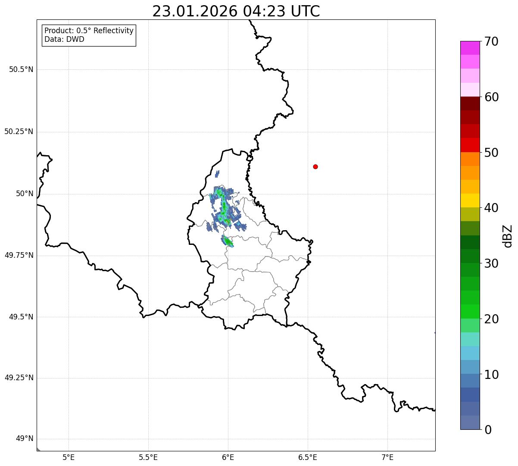The height and width of the screenshot is (466, 518).
Task: Click the colorbar tick label 60
Action: (x=491, y=97)
